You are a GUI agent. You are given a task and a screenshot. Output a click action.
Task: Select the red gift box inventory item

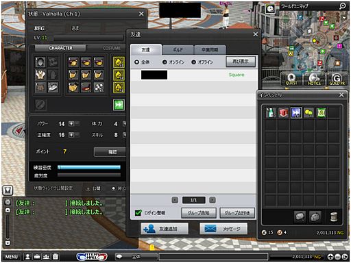coord(283,112)
